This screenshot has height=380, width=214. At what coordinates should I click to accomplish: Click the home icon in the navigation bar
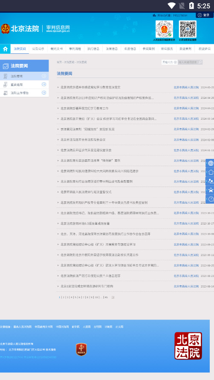pyautogui.click(x=5, y=49)
